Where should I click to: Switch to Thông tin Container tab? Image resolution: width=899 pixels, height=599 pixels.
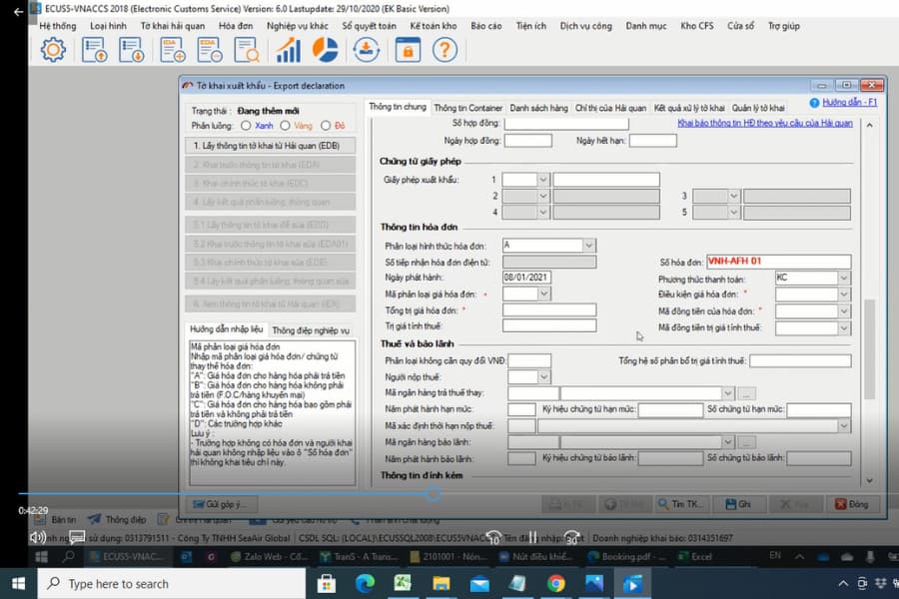[x=467, y=108]
